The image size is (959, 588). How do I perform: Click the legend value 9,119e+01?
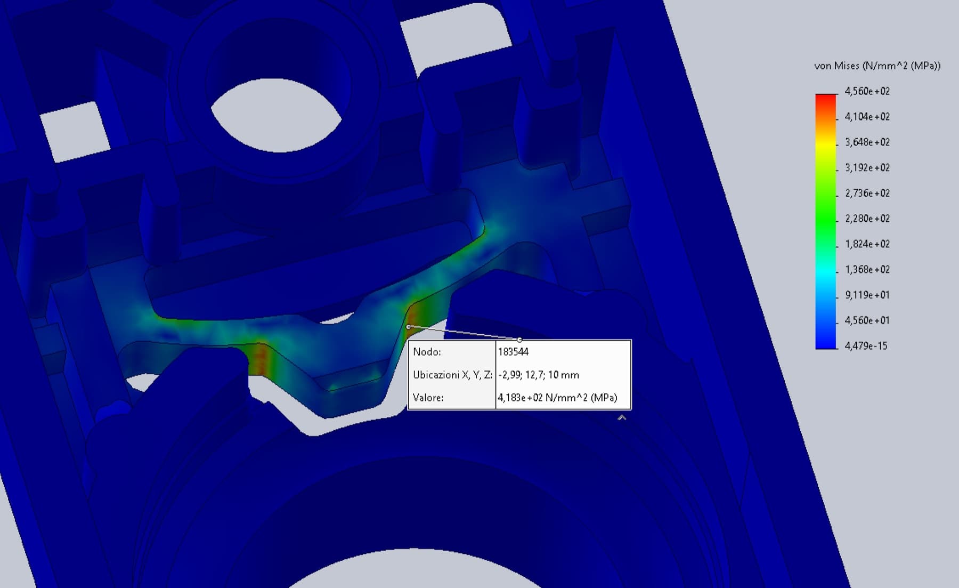[x=867, y=295]
